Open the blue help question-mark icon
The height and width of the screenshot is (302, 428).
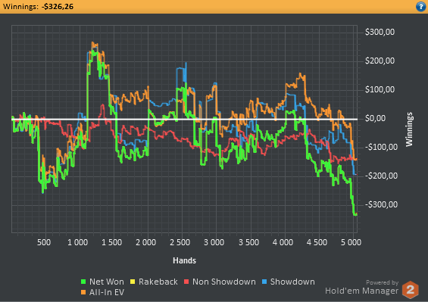(x=420, y=6)
